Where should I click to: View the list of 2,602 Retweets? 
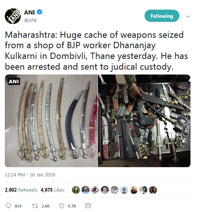21,190
